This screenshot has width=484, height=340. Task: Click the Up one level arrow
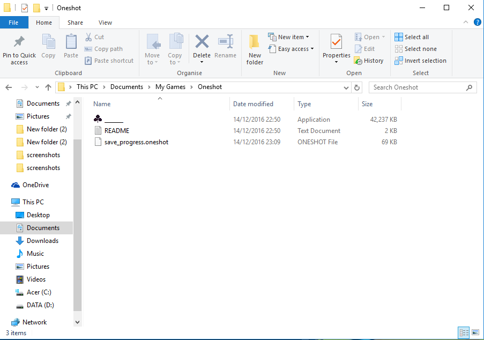click(48, 87)
